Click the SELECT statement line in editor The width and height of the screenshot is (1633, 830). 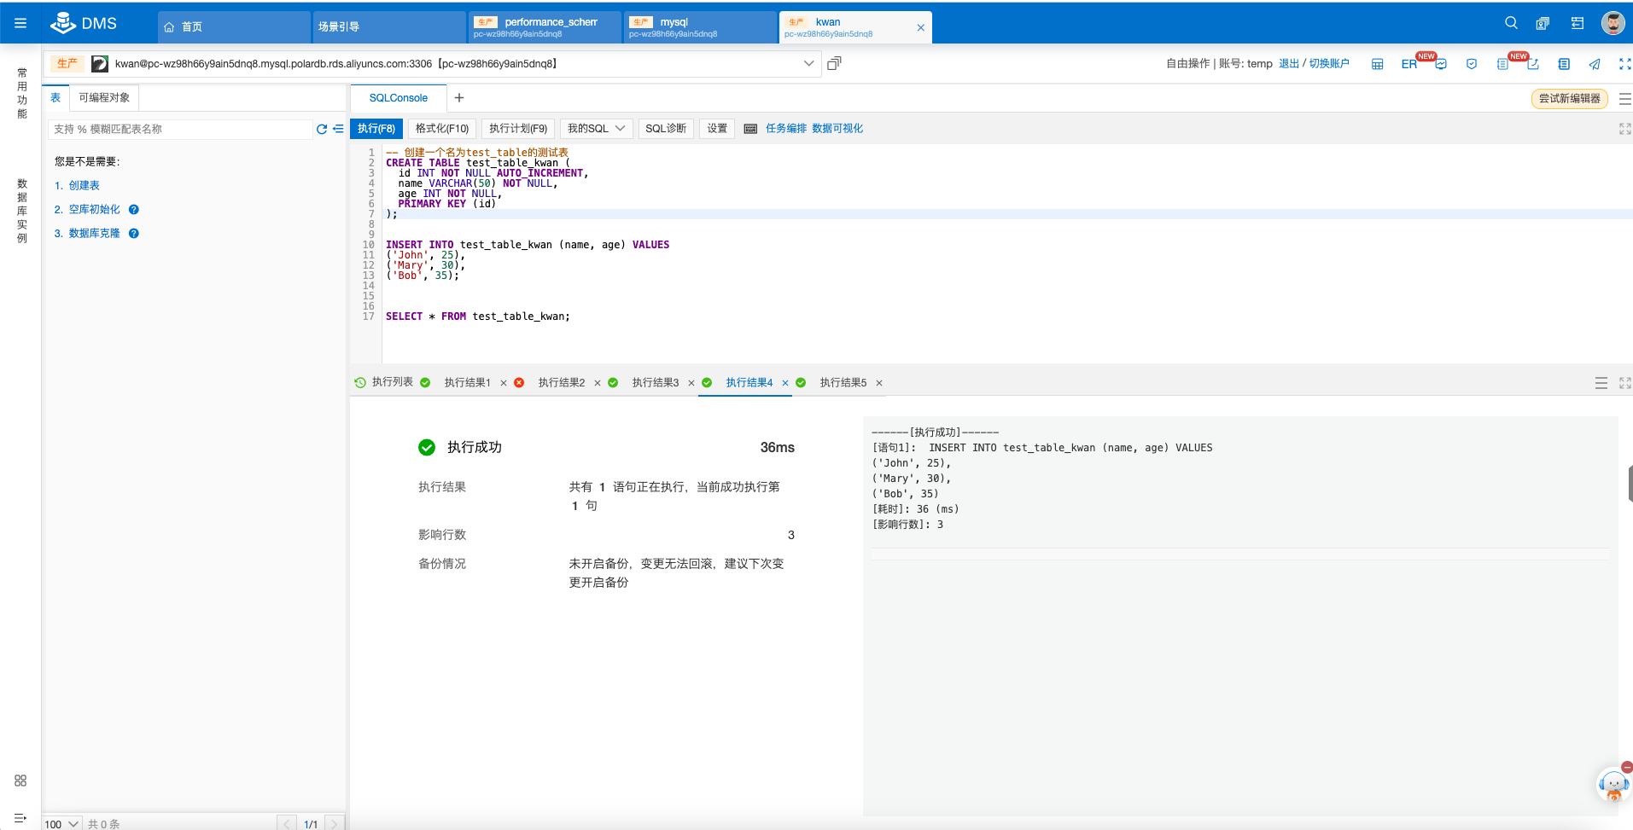[x=478, y=316]
